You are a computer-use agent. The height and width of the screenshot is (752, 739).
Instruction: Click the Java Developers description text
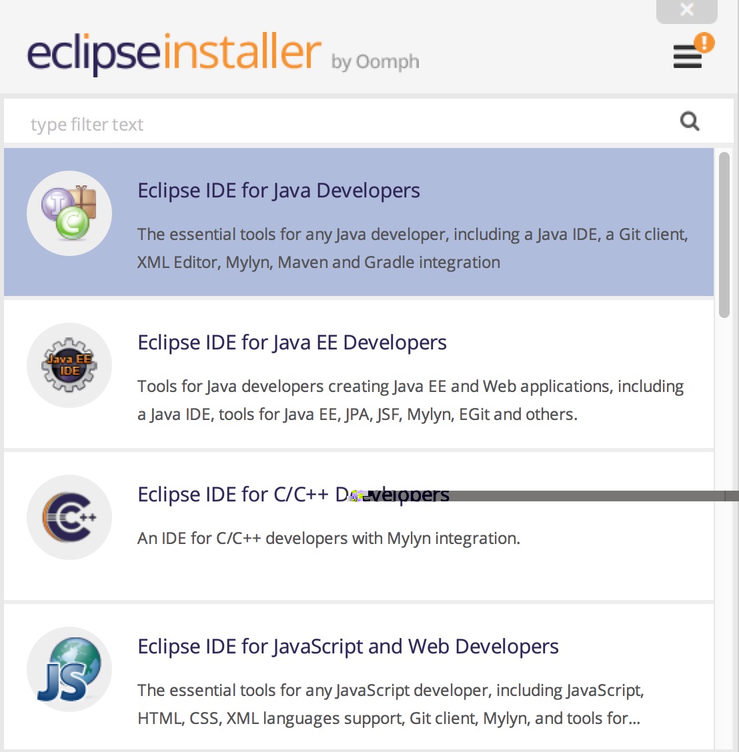pyautogui.click(x=413, y=249)
